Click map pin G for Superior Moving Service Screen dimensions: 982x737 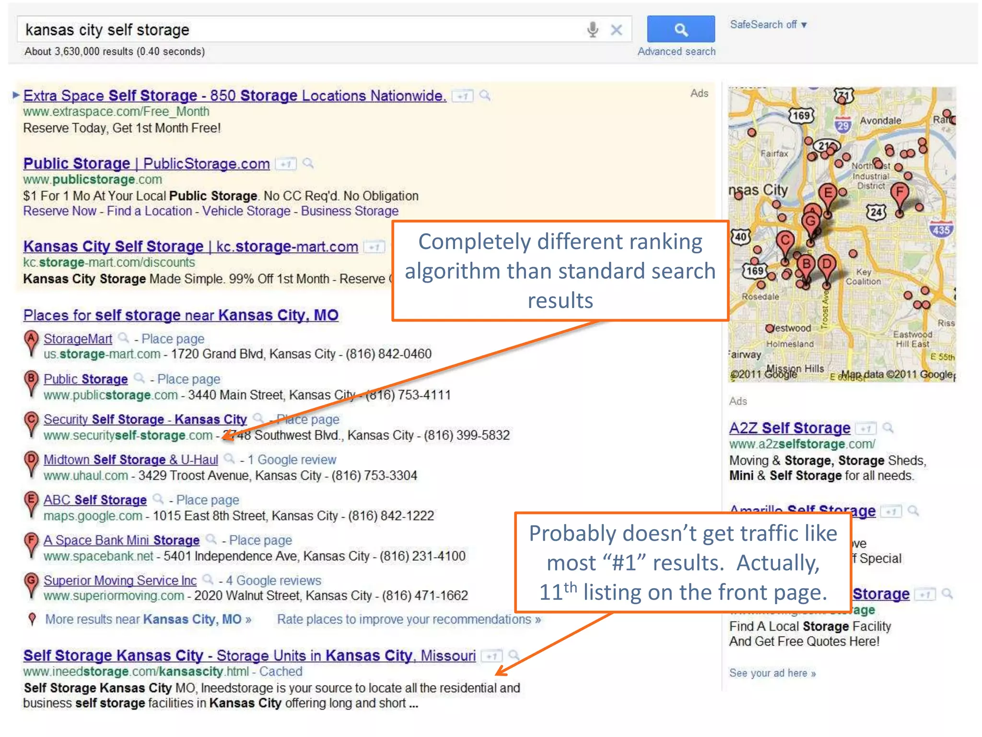[x=31, y=585]
